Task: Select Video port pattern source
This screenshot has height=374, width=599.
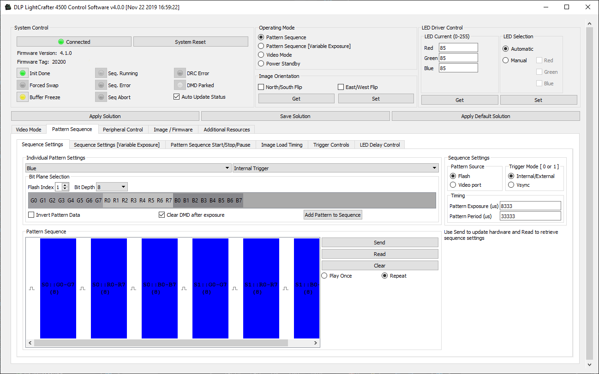Action: [453, 185]
